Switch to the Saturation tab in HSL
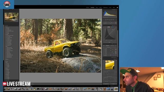The width and height of the screenshot is (164, 92). 108,45
